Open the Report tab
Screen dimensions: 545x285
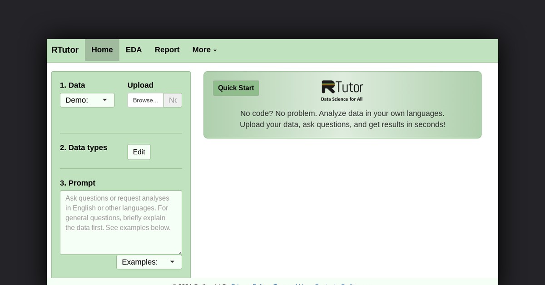pos(167,50)
